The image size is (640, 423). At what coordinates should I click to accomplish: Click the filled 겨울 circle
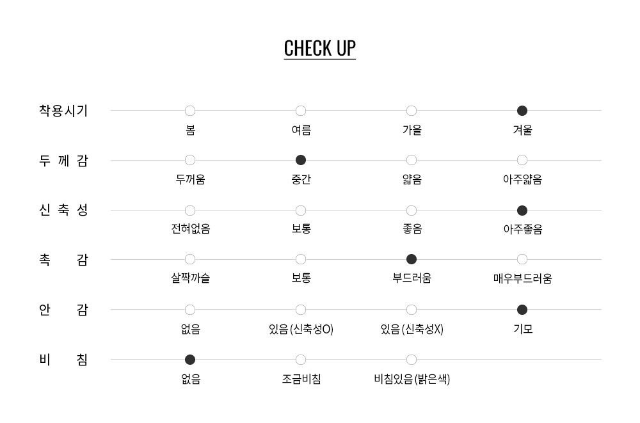point(522,111)
